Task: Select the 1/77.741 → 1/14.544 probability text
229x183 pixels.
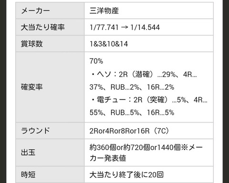Action: coord(125,27)
